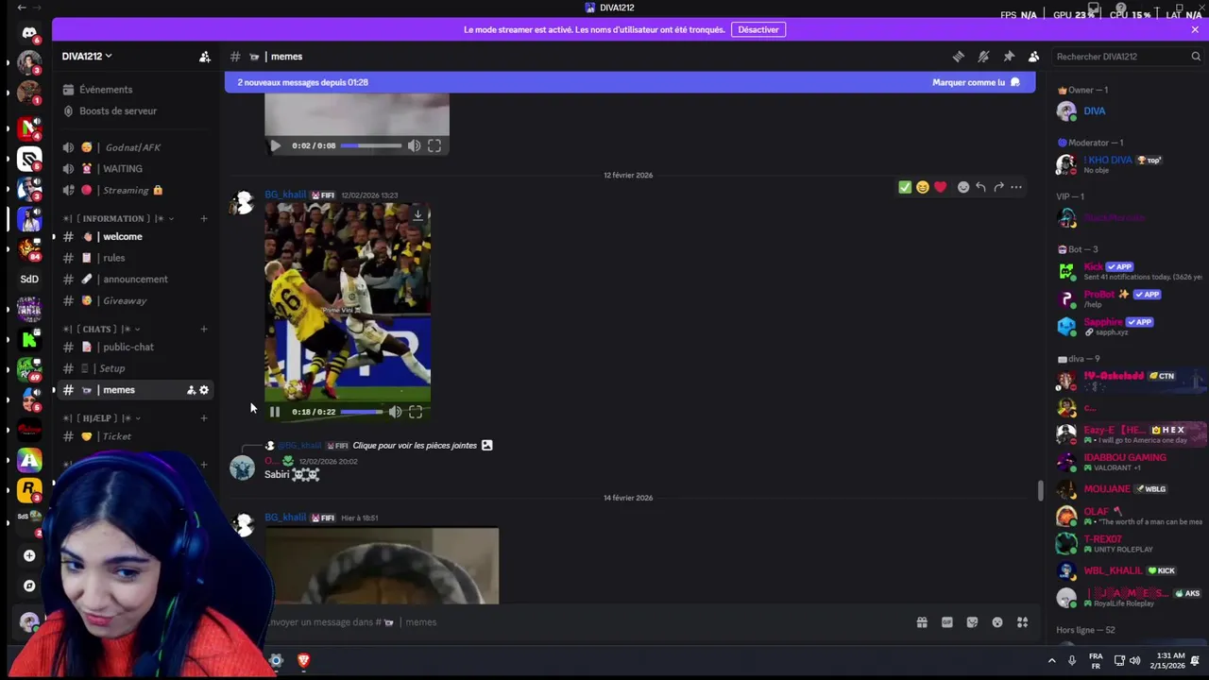Toggle the member list icon
The image size is (1209, 680).
pos(1033,57)
